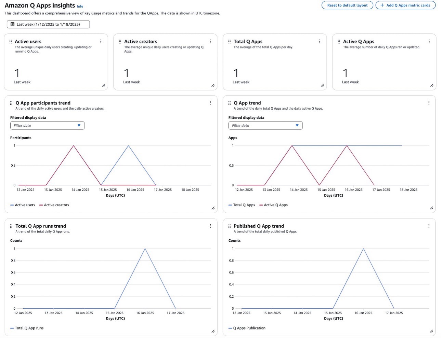Toggle Q Apps Publication legend entry
This screenshot has height=338, width=442.
247,328
